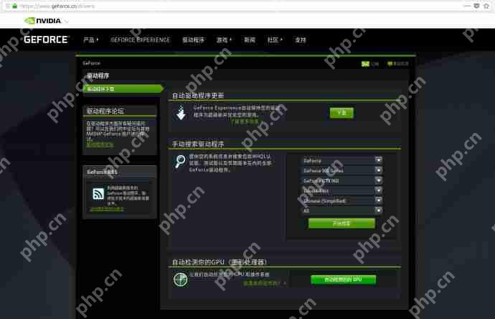Click the magnifying glass manual search icon
Viewport: 495px width, 319px height.
pos(180,162)
